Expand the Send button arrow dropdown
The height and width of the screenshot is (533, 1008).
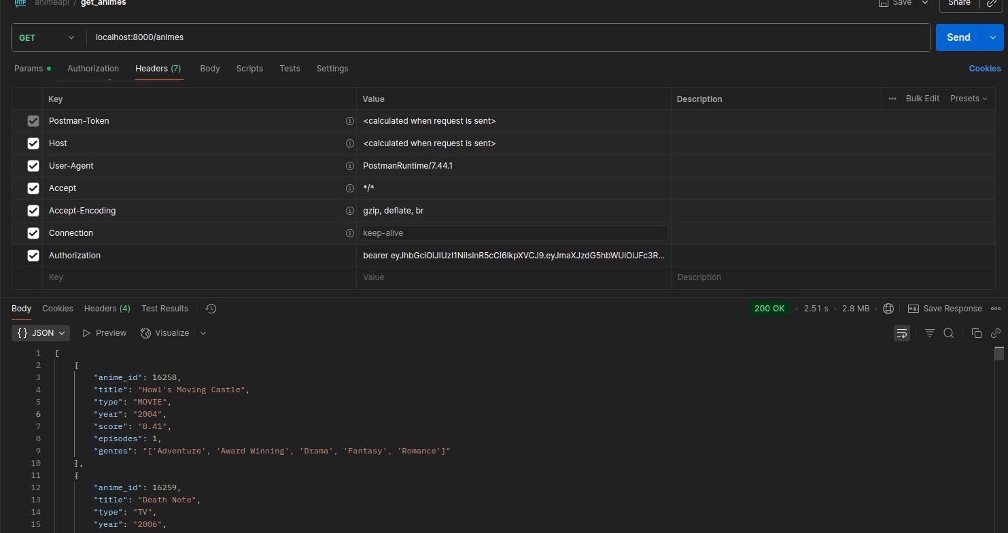coord(992,37)
